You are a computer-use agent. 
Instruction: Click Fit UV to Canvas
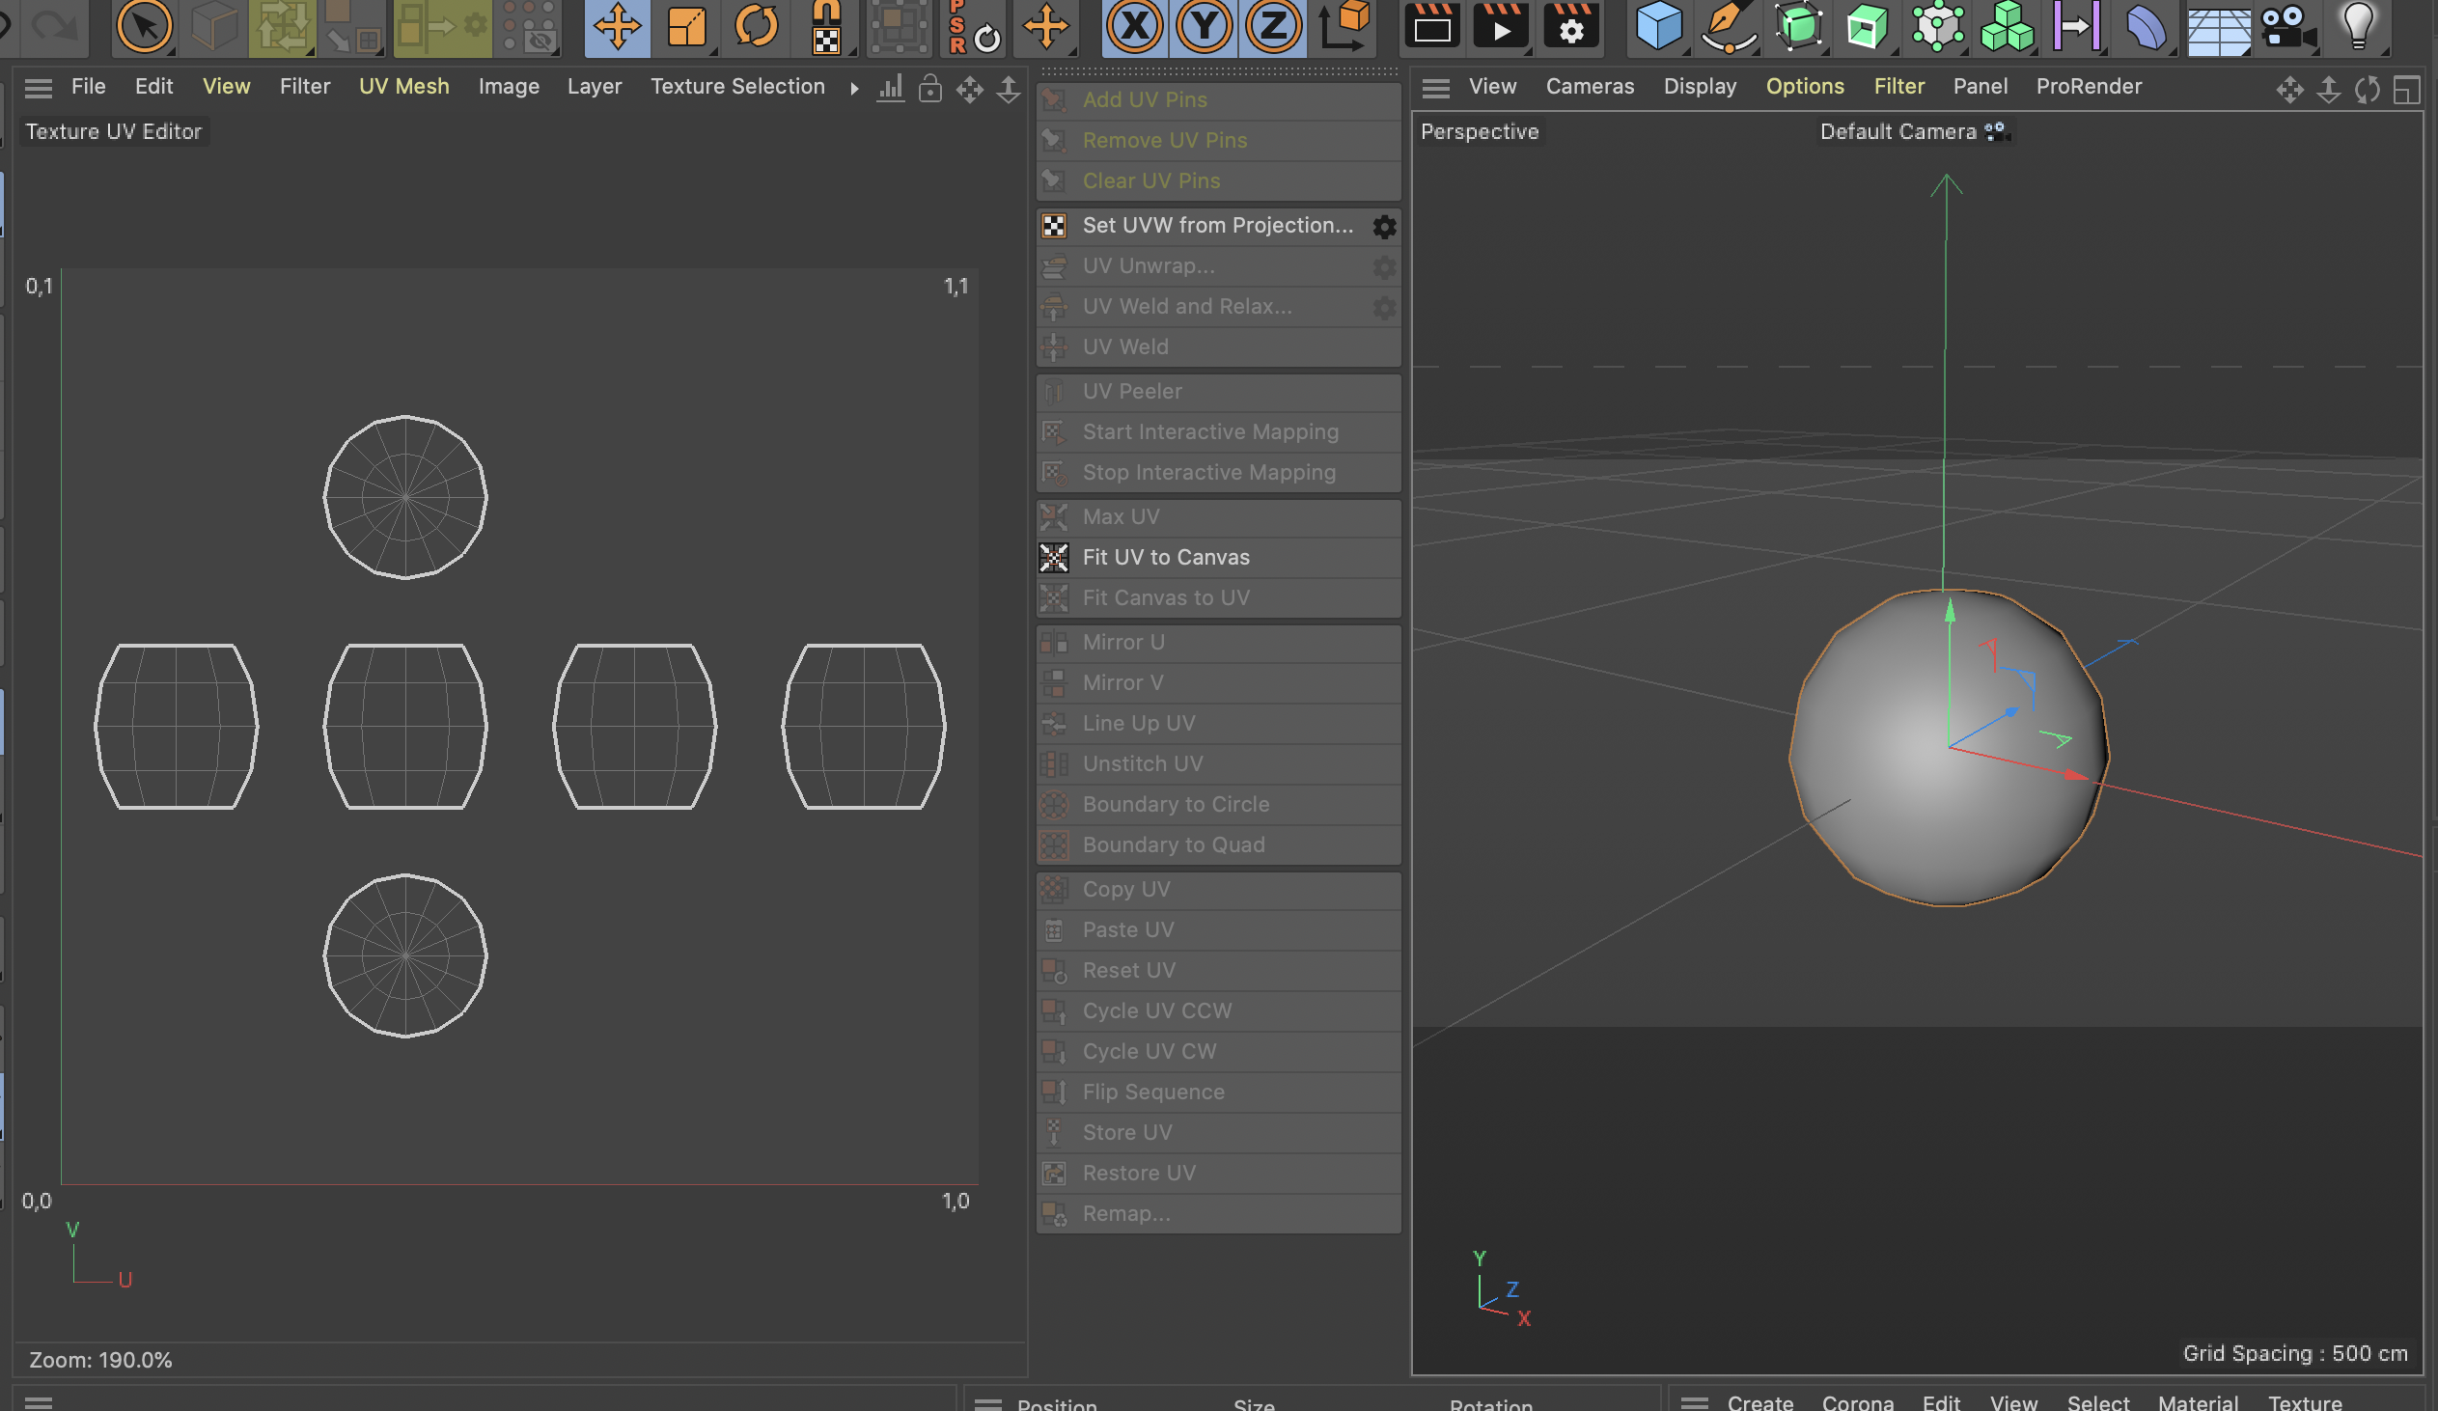pyautogui.click(x=1165, y=557)
